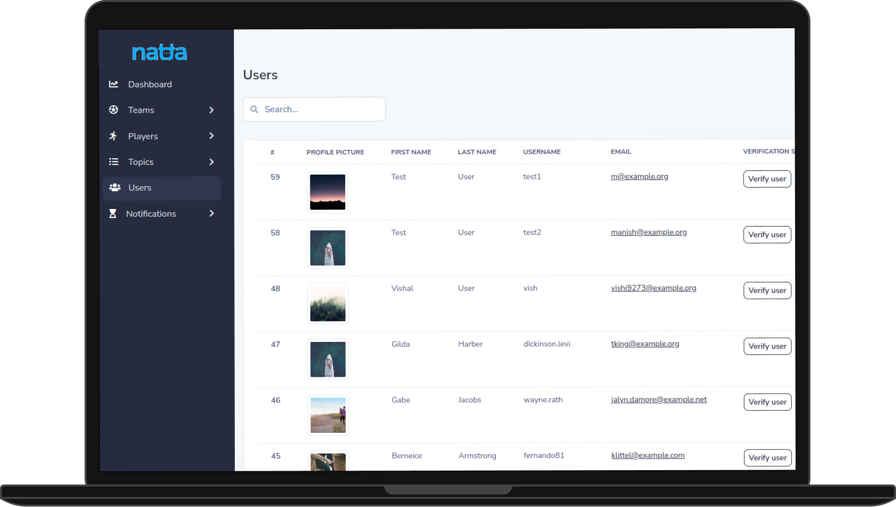
Task: Select the Users menu item
Action: pos(140,188)
